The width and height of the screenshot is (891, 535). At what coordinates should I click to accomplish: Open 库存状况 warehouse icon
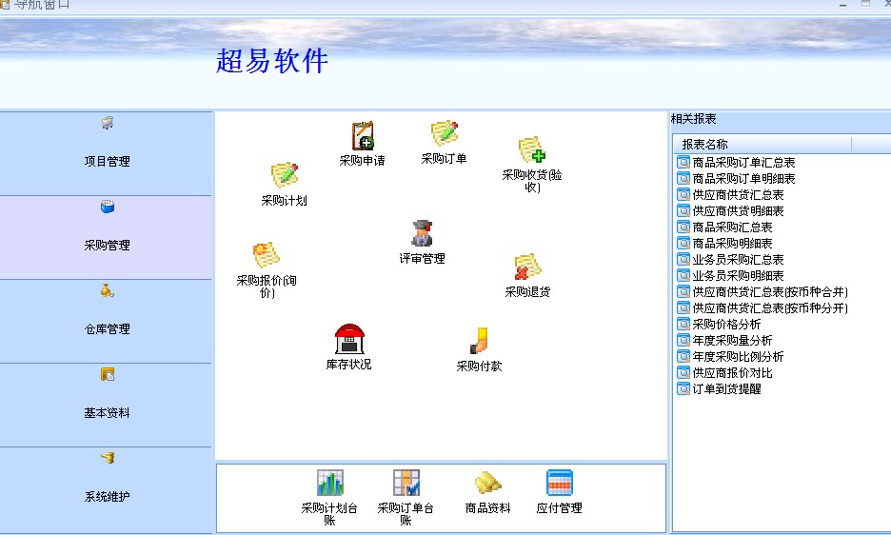pos(349,340)
